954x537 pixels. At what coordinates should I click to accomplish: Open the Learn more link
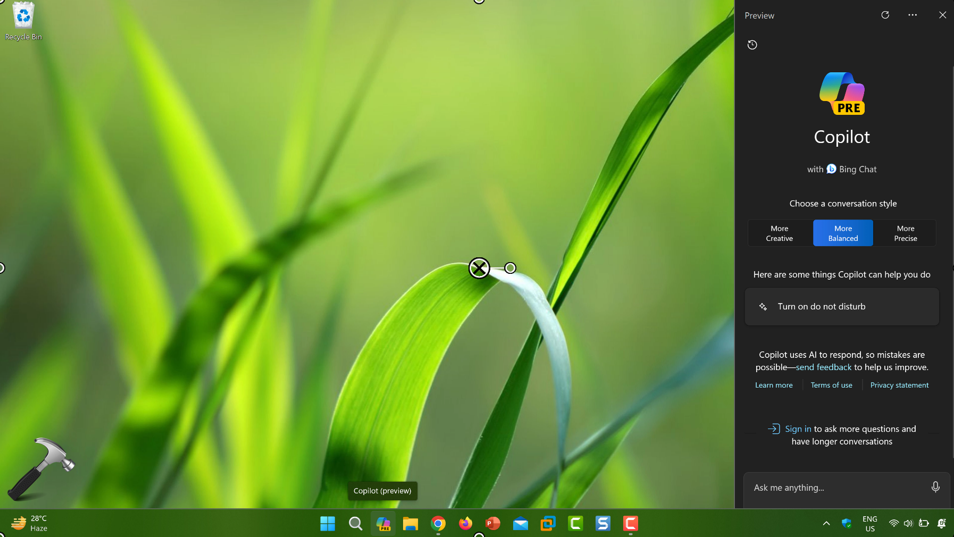(x=774, y=385)
